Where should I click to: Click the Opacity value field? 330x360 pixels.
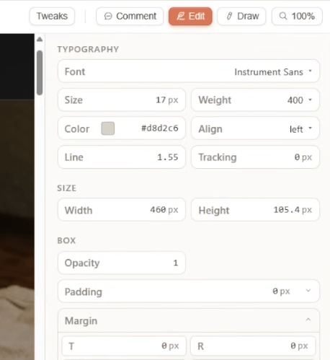[x=122, y=263]
